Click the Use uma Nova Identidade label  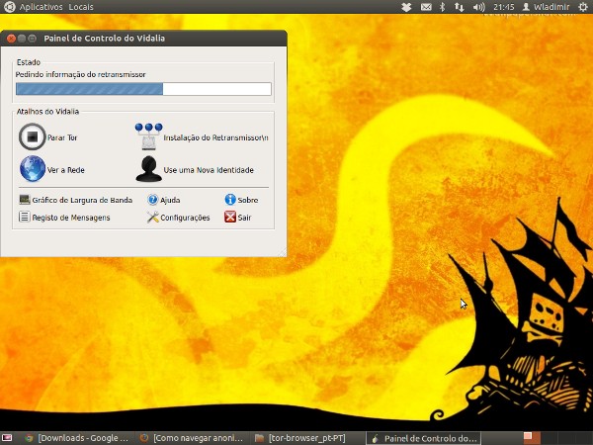209,170
